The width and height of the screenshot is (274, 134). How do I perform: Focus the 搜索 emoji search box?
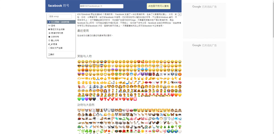(x=60, y=16)
